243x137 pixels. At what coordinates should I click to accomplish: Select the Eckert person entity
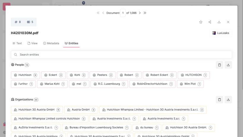(53, 75)
